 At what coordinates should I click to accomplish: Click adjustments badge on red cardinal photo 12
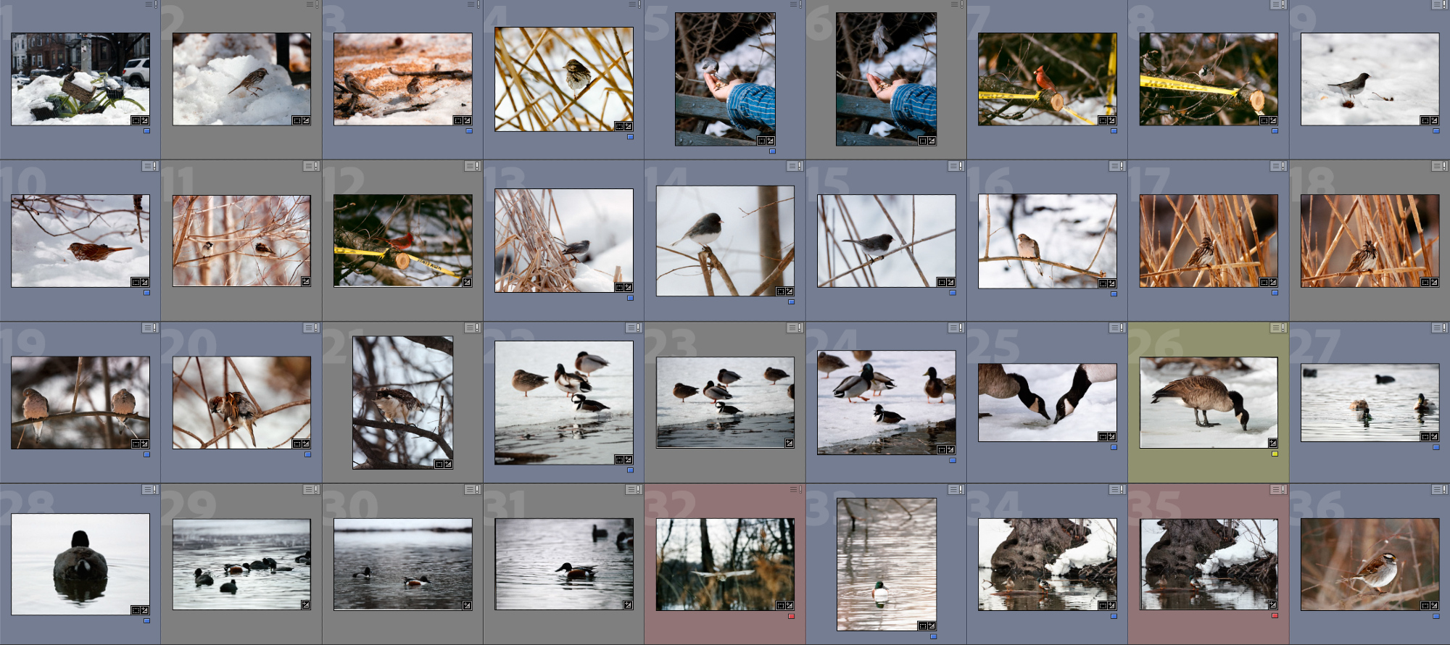pyautogui.click(x=467, y=282)
